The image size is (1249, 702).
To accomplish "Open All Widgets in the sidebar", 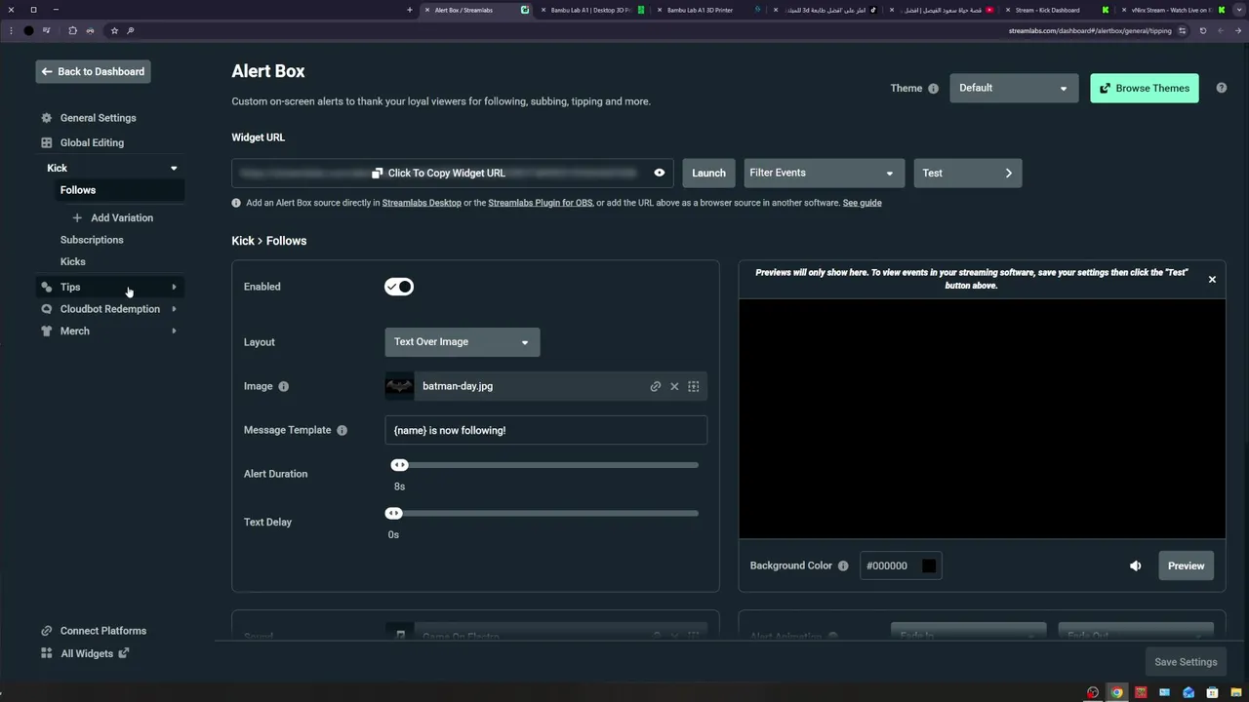I will click(x=87, y=653).
